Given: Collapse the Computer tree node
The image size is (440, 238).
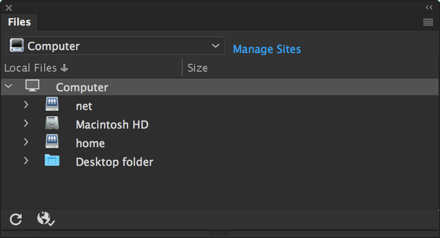Looking at the screenshot, I should pyautogui.click(x=8, y=86).
